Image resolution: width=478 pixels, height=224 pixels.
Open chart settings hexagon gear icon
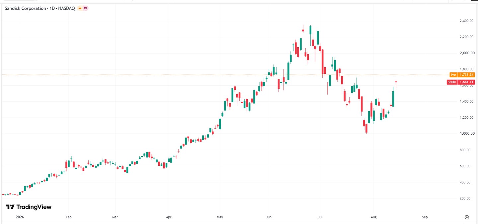tap(467, 217)
